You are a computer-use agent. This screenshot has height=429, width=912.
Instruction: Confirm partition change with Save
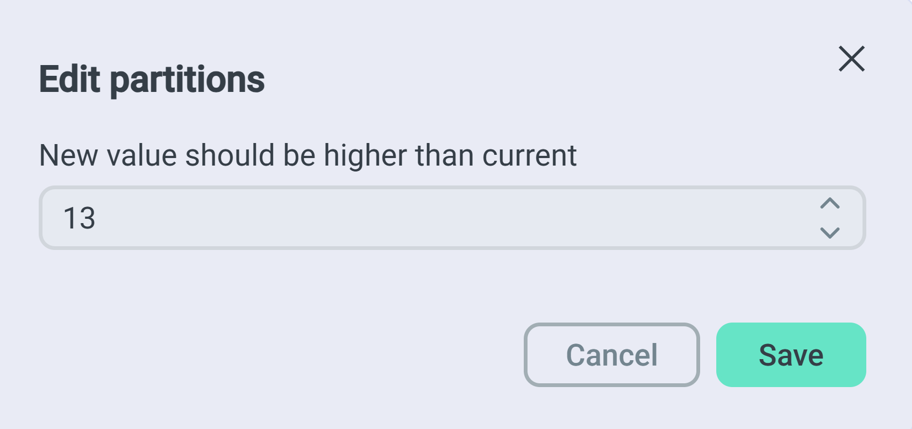tap(790, 355)
